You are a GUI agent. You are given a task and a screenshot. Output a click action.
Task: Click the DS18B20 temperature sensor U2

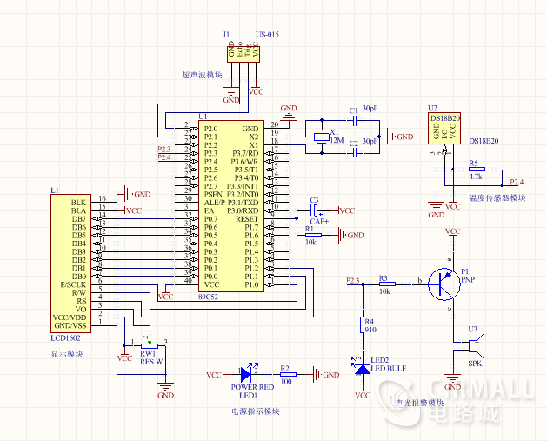click(x=444, y=129)
